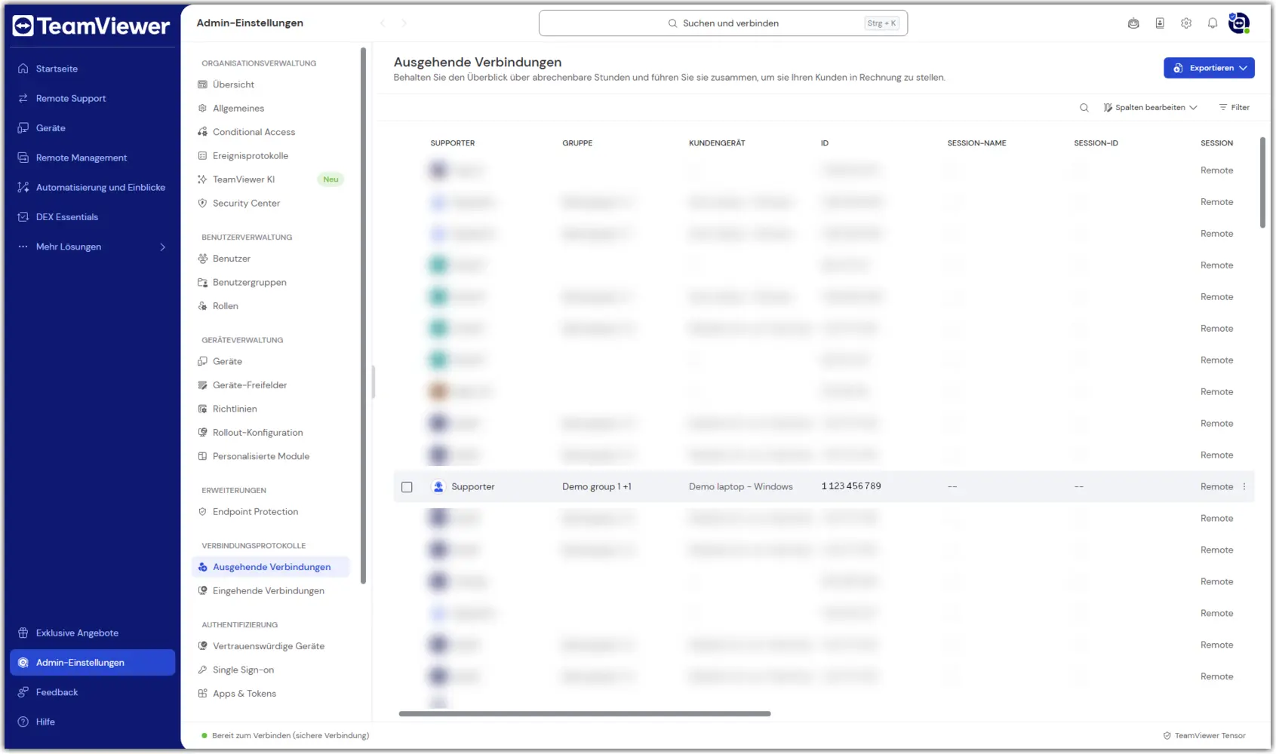Click the Übersicht icon
The height and width of the screenshot is (754, 1276).
[x=202, y=84]
